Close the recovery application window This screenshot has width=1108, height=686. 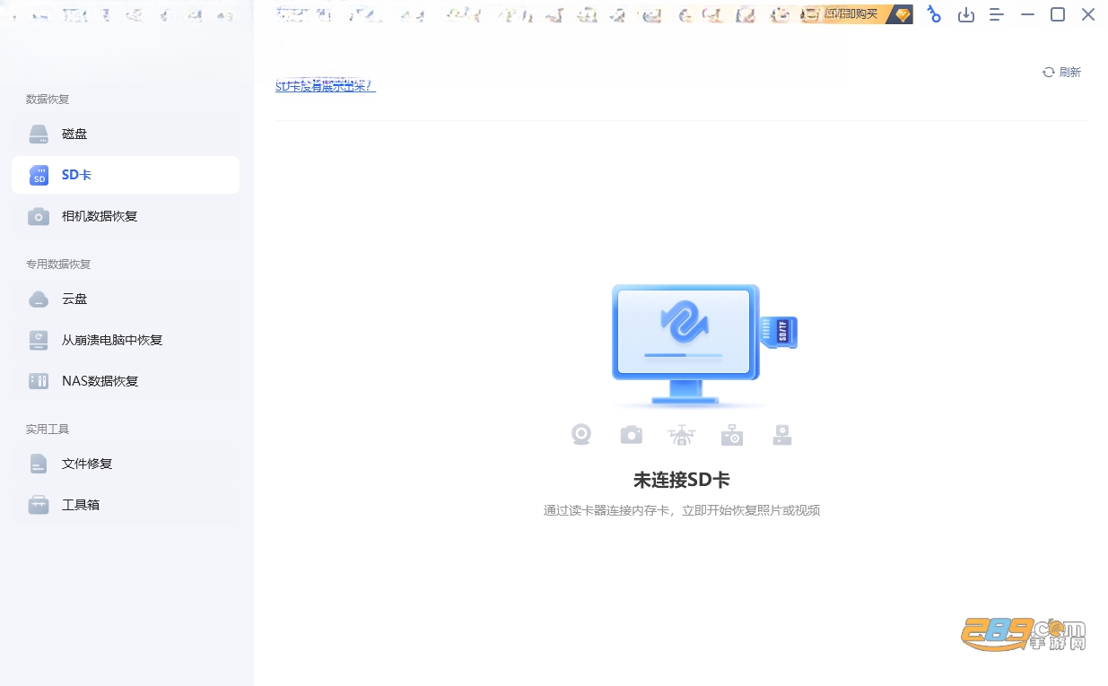[x=1088, y=14]
